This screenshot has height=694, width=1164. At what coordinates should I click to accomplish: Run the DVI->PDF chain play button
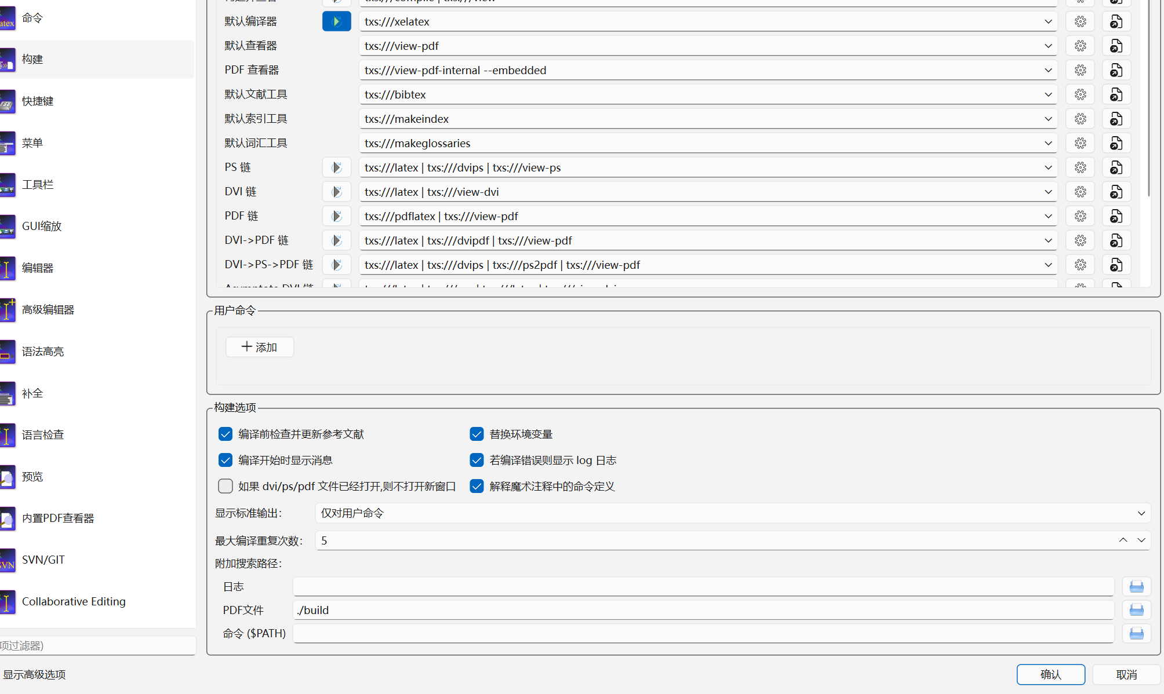[x=336, y=240]
